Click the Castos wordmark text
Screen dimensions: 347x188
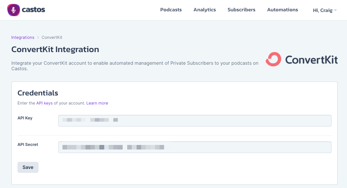point(33,10)
